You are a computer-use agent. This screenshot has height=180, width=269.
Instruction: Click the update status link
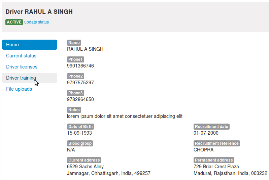click(37, 22)
